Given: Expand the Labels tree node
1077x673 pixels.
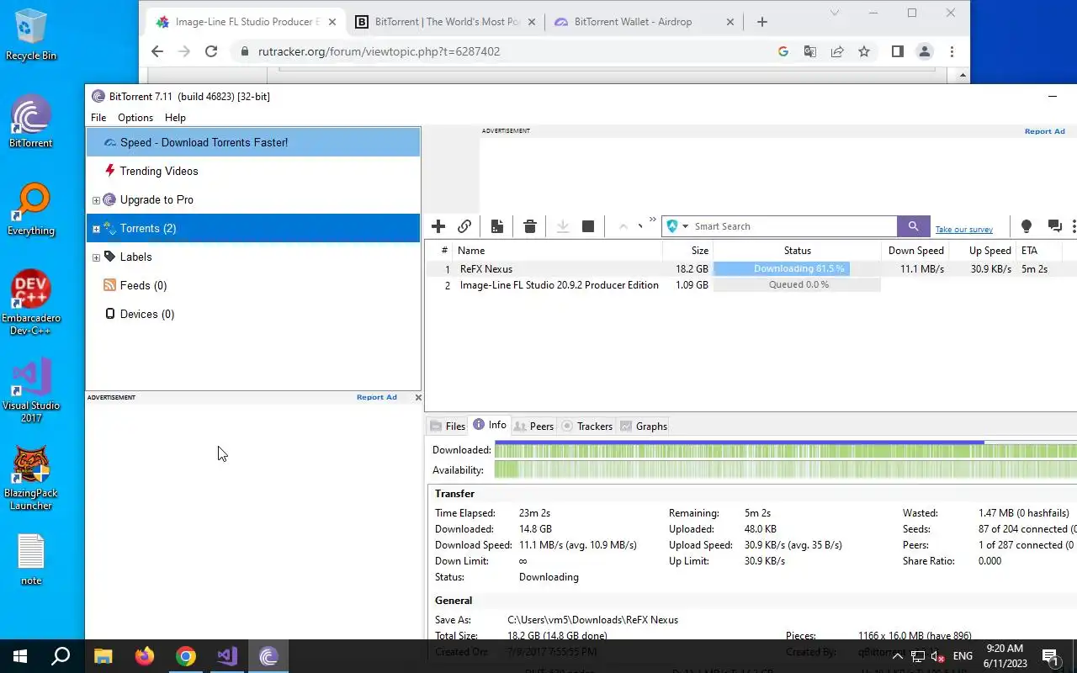Looking at the screenshot, I should pyautogui.click(x=96, y=257).
